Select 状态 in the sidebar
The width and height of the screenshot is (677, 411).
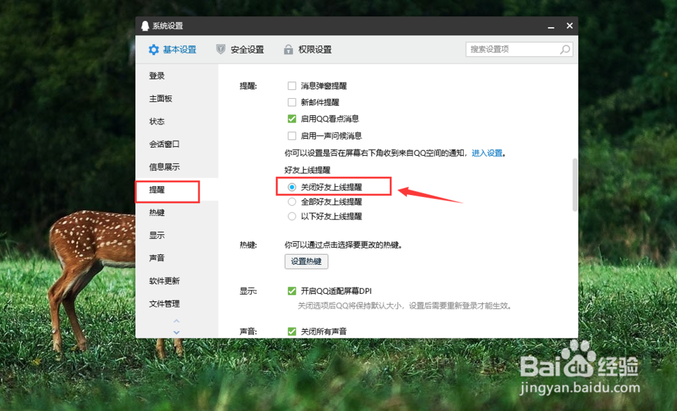[x=177, y=122]
